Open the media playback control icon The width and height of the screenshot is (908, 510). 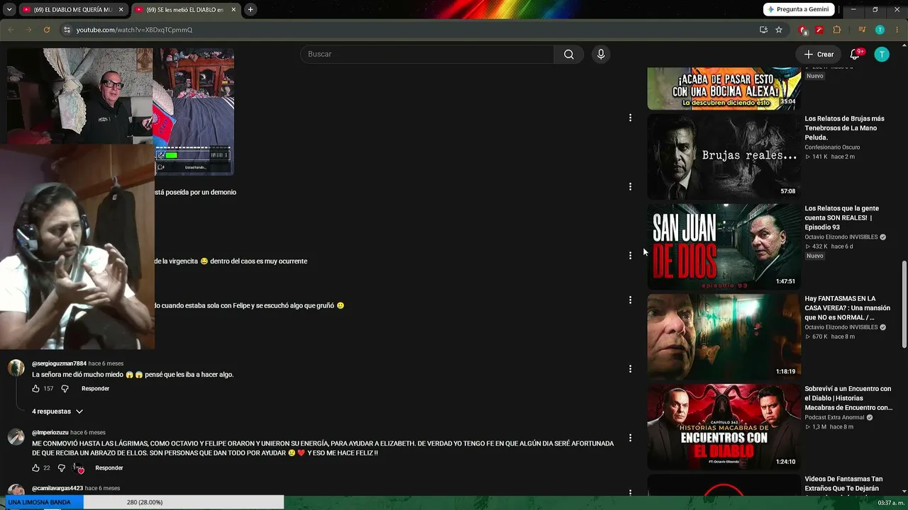(x=862, y=30)
